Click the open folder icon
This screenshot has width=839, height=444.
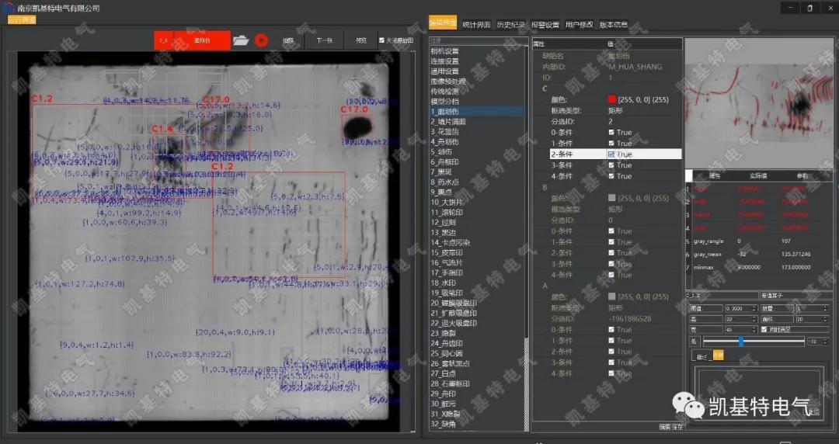tap(241, 40)
